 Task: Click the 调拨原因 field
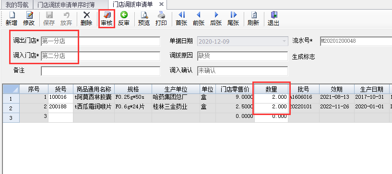click(242, 56)
